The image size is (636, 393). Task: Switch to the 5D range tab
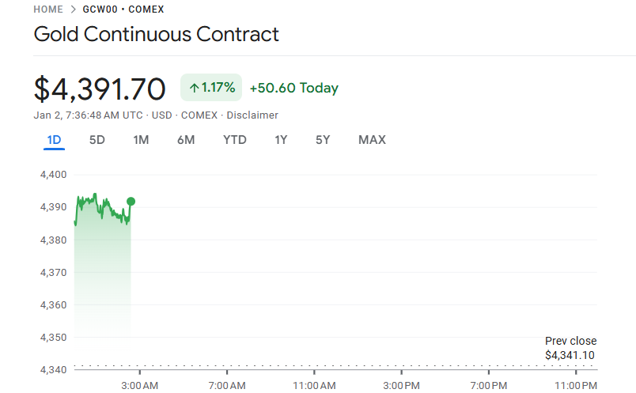[97, 140]
